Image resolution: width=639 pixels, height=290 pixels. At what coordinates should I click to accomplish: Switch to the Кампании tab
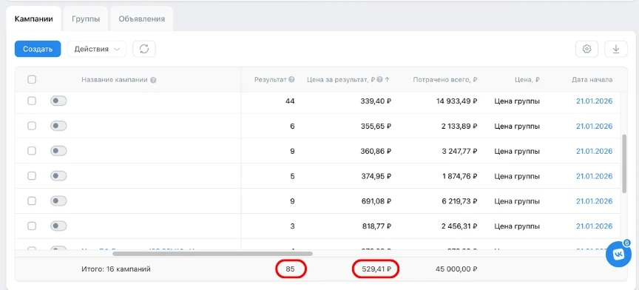(34, 18)
